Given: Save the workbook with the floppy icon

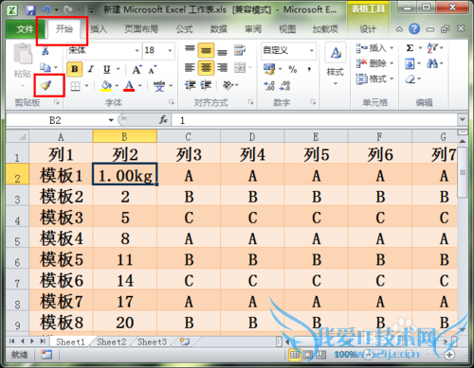Looking at the screenshot, I should point(30,10).
